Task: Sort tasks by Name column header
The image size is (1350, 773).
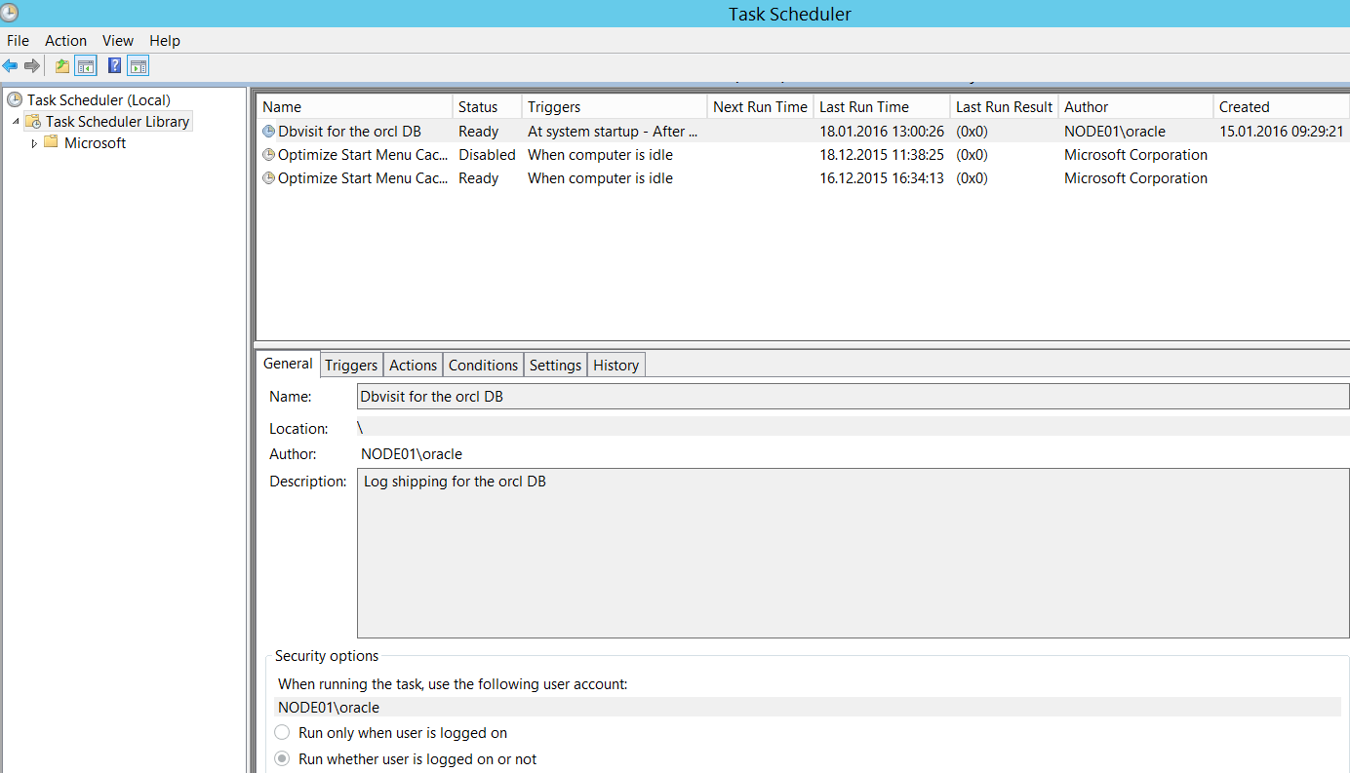Action: tap(355, 106)
